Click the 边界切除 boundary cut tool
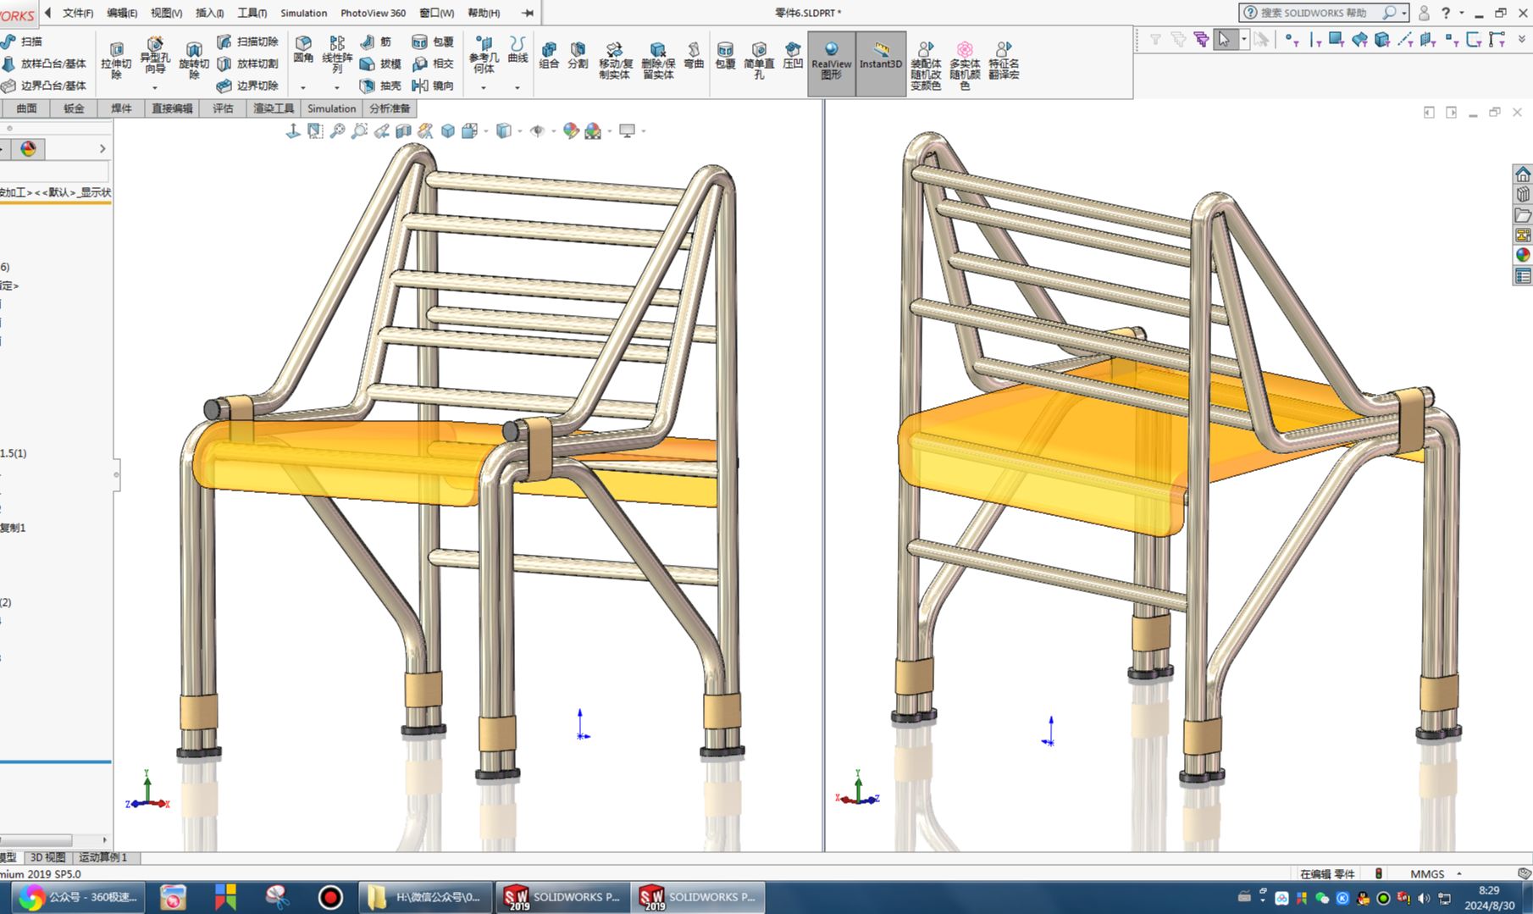Screen dimensions: 1533x914 coord(247,86)
